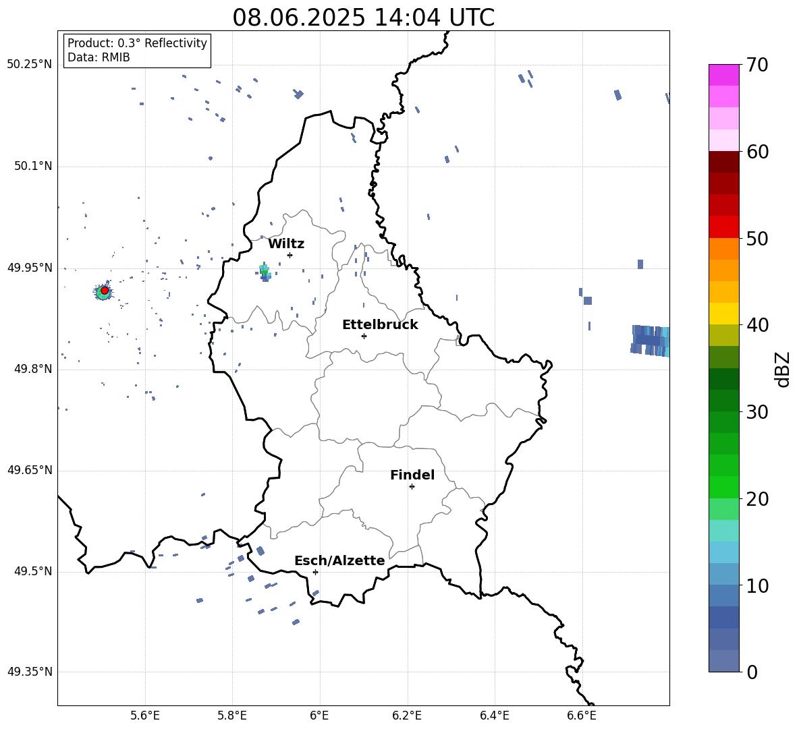Click the 0 label on the colorbar

tap(752, 672)
